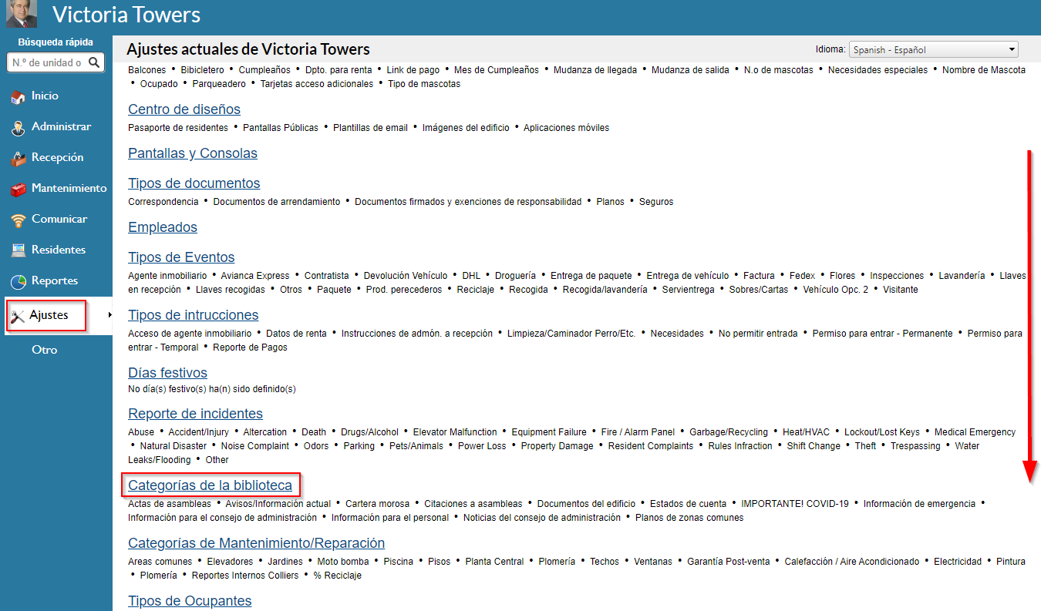Click 'Cartera morosa' library category text
Screen dimensions: 1041x611
tap(377, 504)
